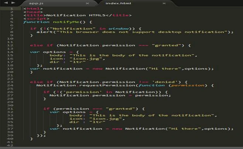Click line number 12 in the gutter
This screenshot has height=149, width=243.
point(10,45)
